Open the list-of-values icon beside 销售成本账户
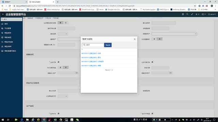Viewport: 218px width, 122px height. (x=171, y=73)
